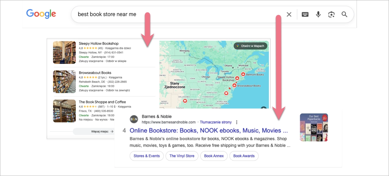389x176 pixels.
Task: Click "The Vinyl Store" sitelink chip
Action: pyautogui.click(x=182, y=156)
